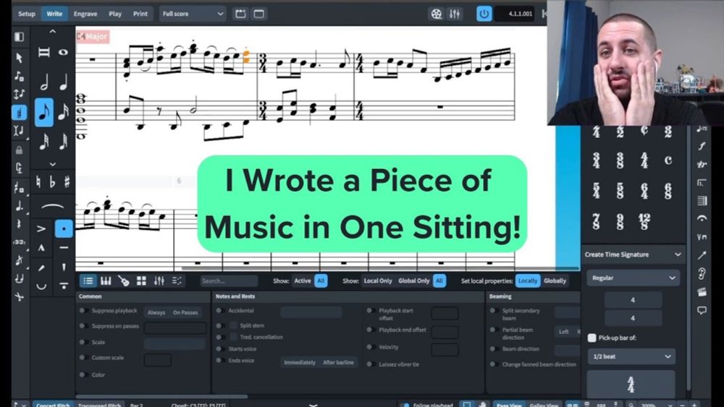The width and height of the screenshot is (724, 407).
Task: Open the holds and pauses panel
Action: coord(702,218)
